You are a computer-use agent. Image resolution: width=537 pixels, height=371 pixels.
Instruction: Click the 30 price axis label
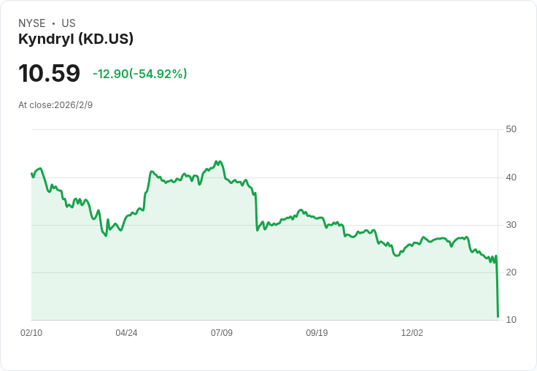click(x=511, y=225)
